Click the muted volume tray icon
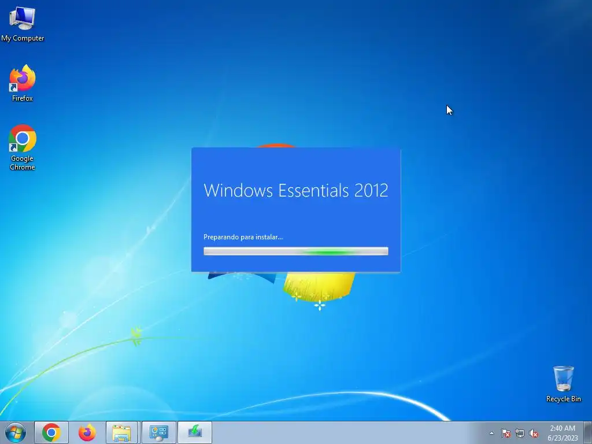This screenshot has height=444, width=592. click(x=534, y=433)
